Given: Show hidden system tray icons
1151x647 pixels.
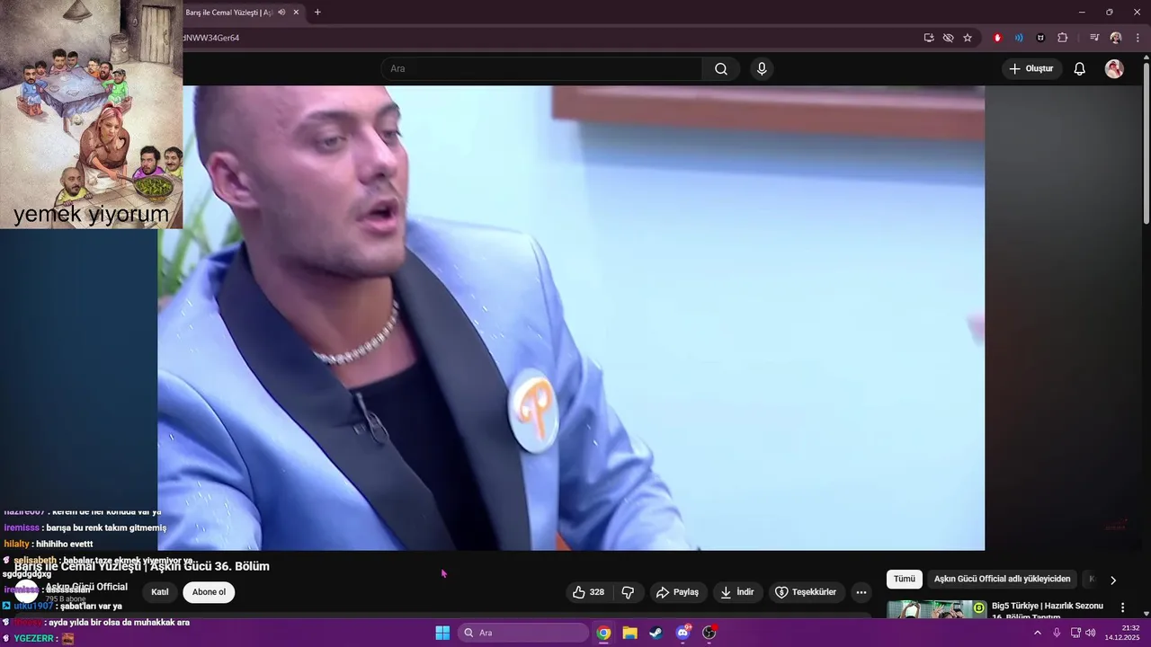Looking at the screenshot, I should coord(1037,633).
